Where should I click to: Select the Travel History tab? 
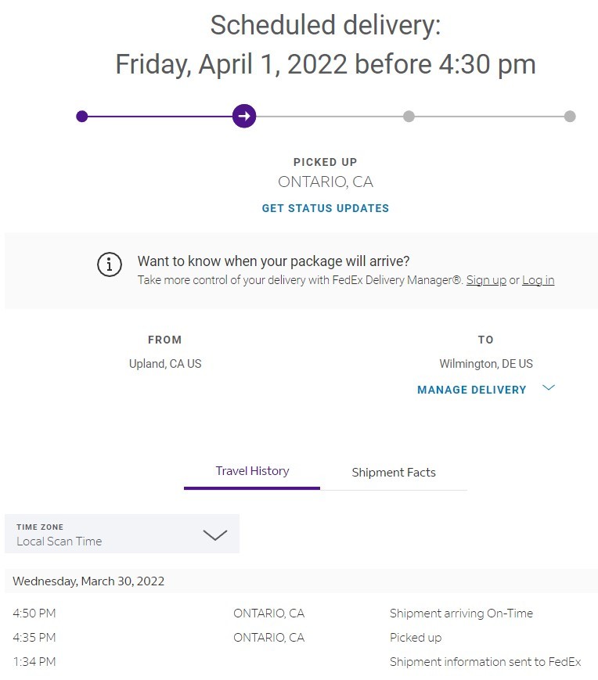click(252, 471)
